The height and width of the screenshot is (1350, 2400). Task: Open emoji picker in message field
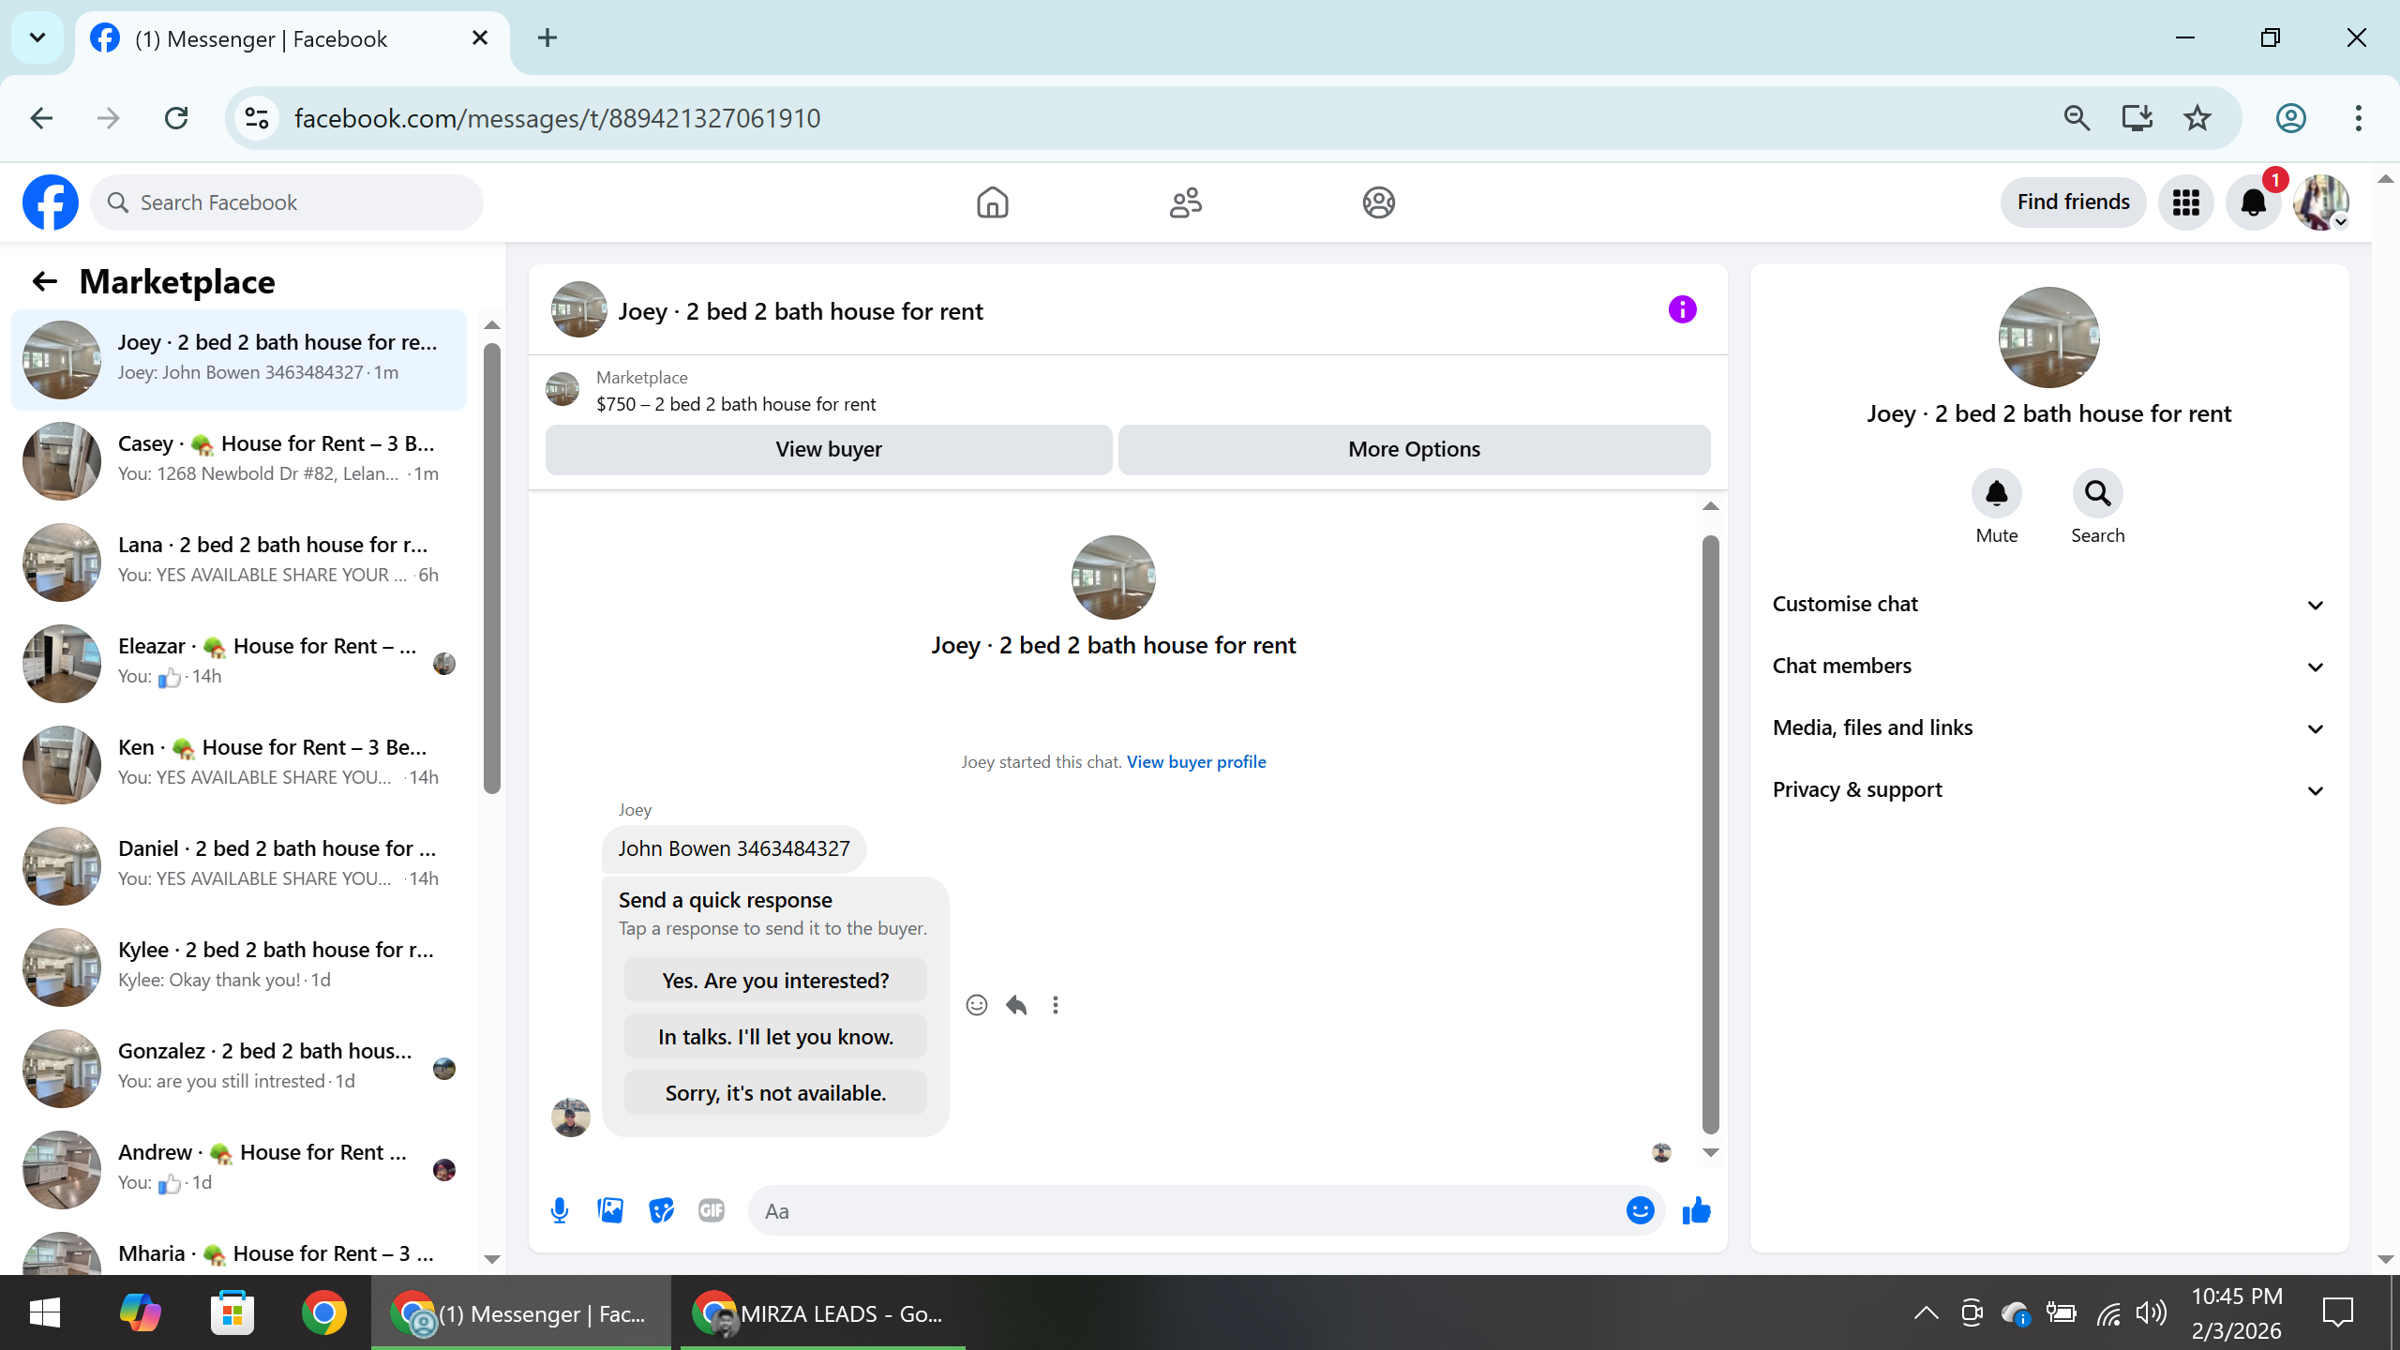[1640, 1210]
